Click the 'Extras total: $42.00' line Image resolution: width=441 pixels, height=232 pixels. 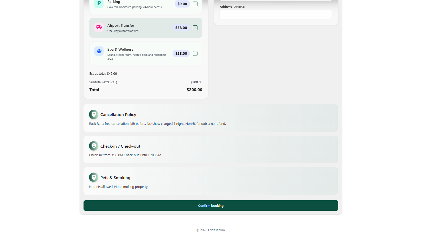tap(103, 74)
